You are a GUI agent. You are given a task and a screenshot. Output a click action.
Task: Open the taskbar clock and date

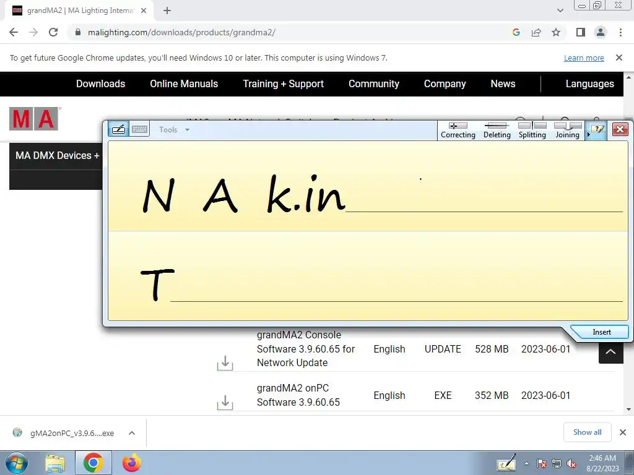point(602,463)
